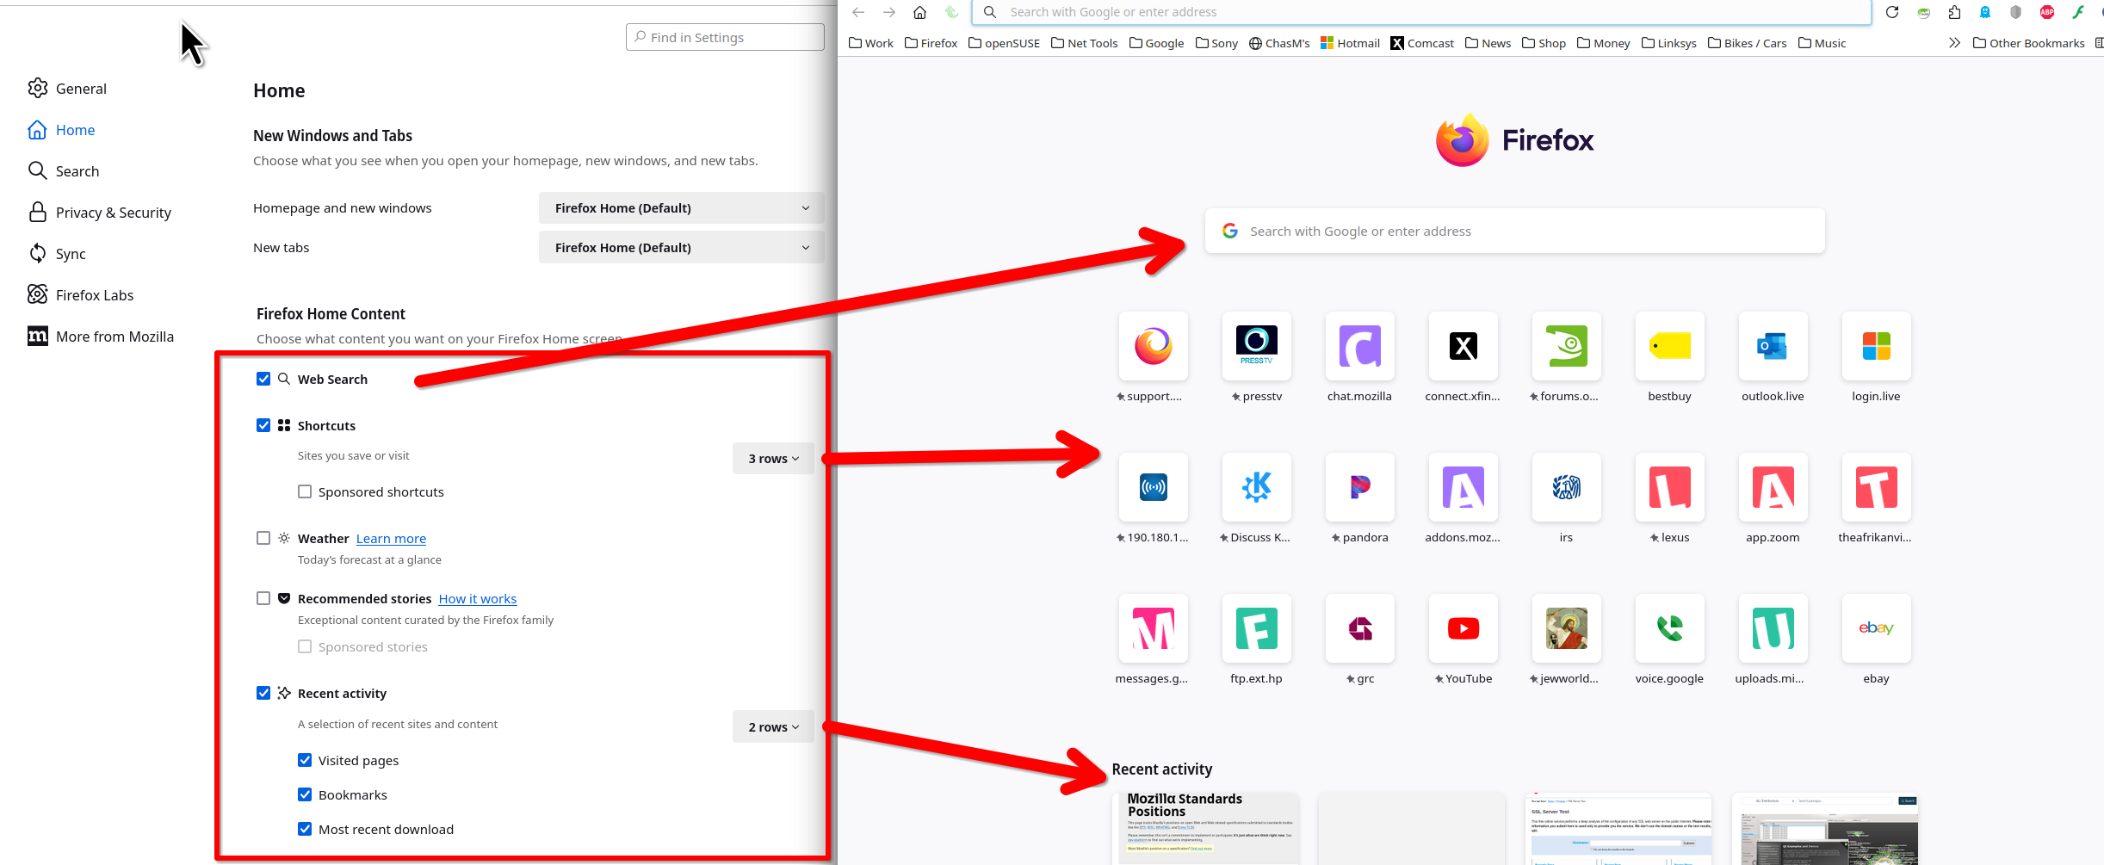This screenshot has height=865, width=2104.
Task: Uncheck the Visited pages checkbox
Action: 305,760
